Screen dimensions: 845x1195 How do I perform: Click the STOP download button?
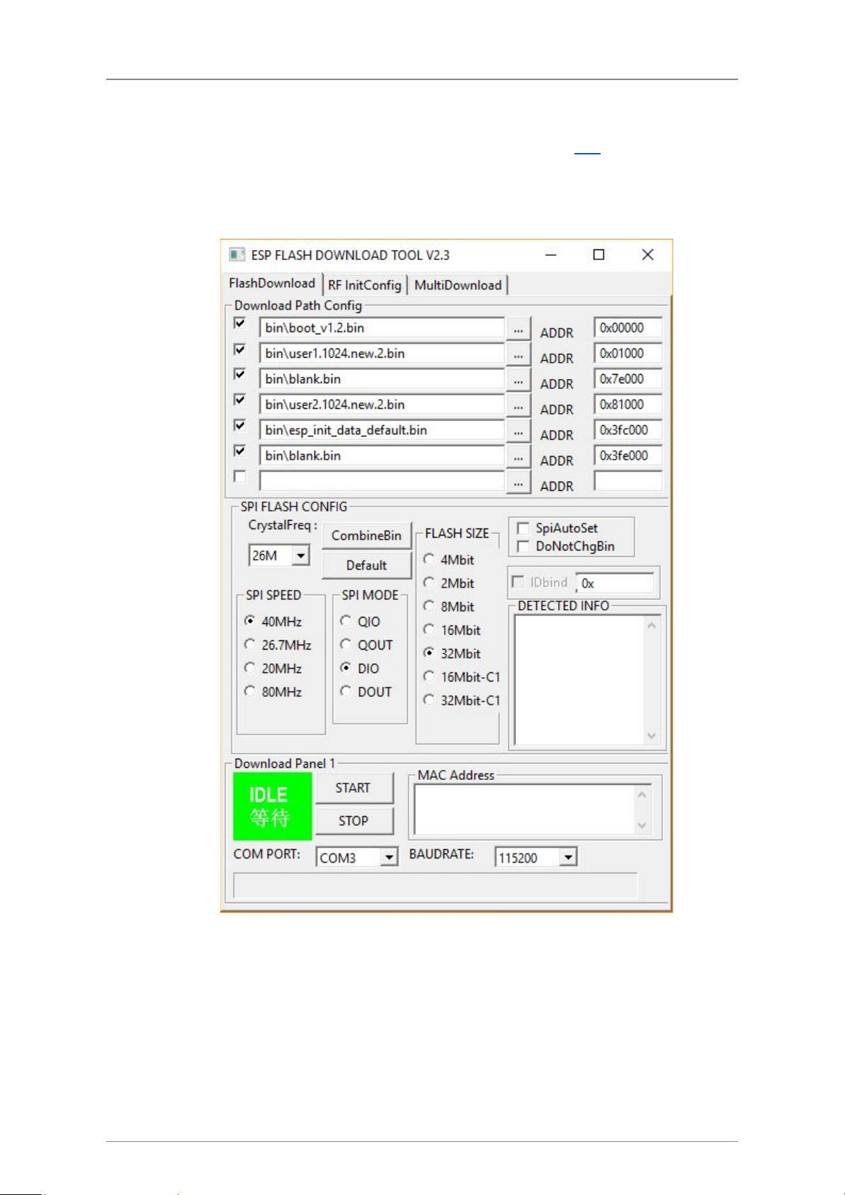tap(353, 820)
